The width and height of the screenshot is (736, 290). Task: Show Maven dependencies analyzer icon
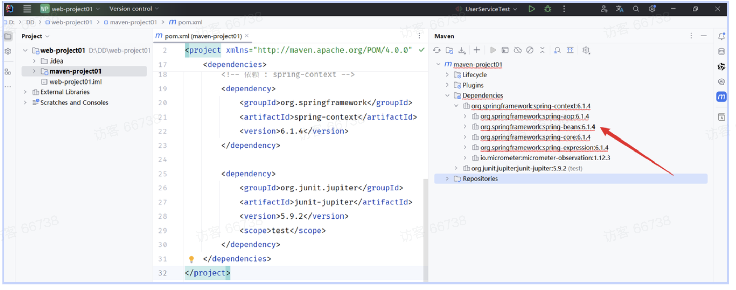click(557, 50)
